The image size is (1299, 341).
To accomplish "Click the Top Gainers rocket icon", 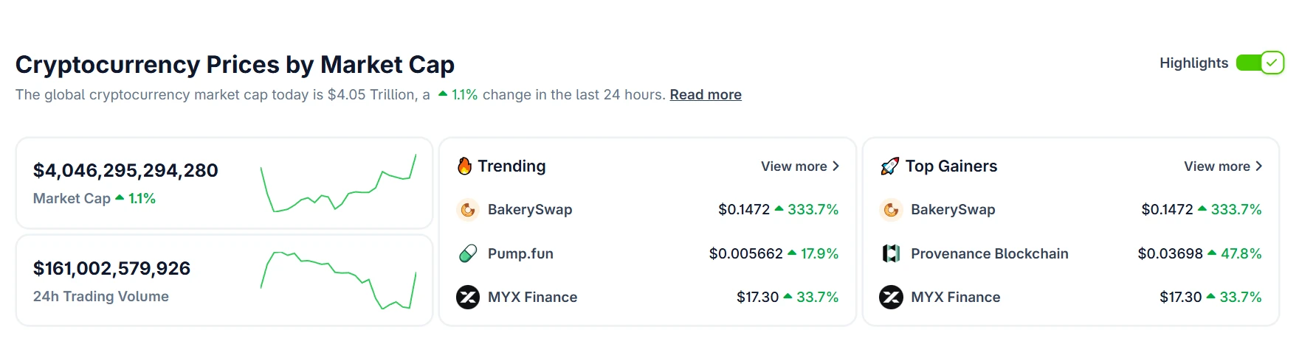I will click(889, 166).
